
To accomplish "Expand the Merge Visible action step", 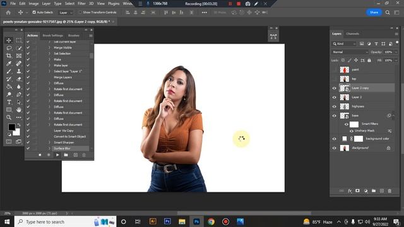I will pos(49,48).
